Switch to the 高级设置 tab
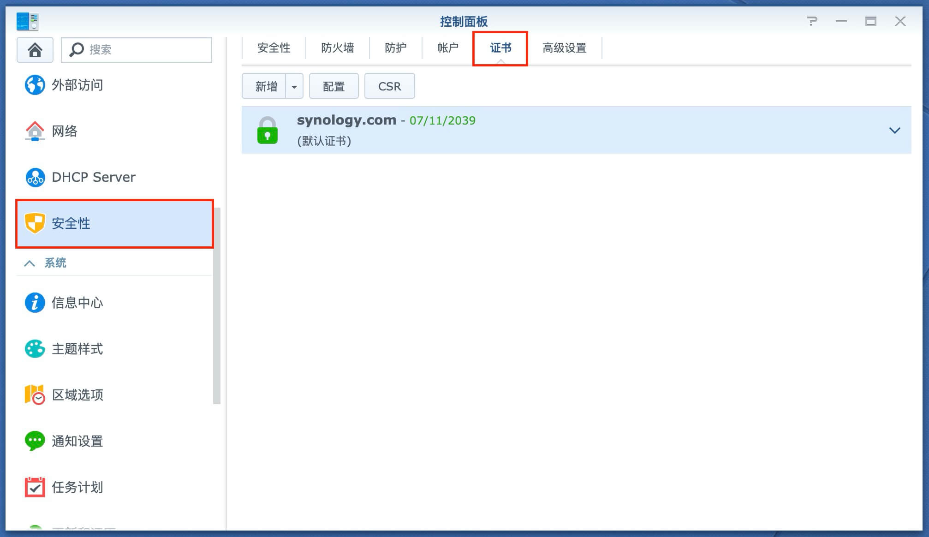Viewport: 929px width, 537px height. (x=565, y=48)
